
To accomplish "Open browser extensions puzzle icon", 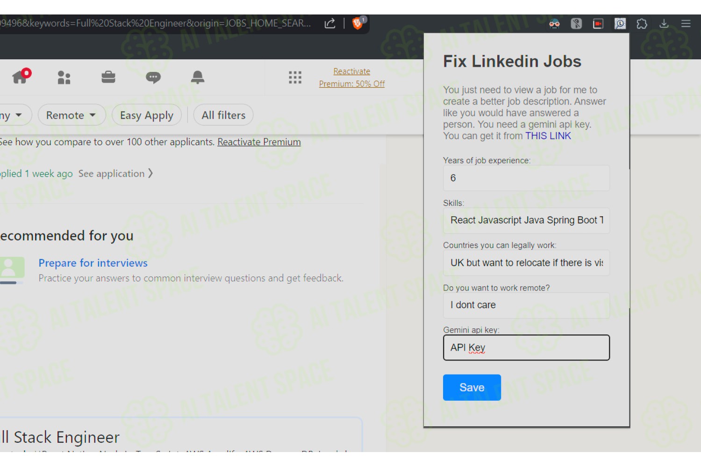I will 642,24.
